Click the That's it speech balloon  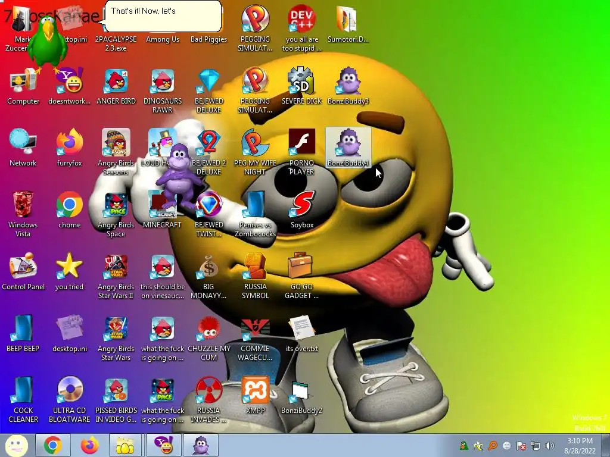[163, 16]
